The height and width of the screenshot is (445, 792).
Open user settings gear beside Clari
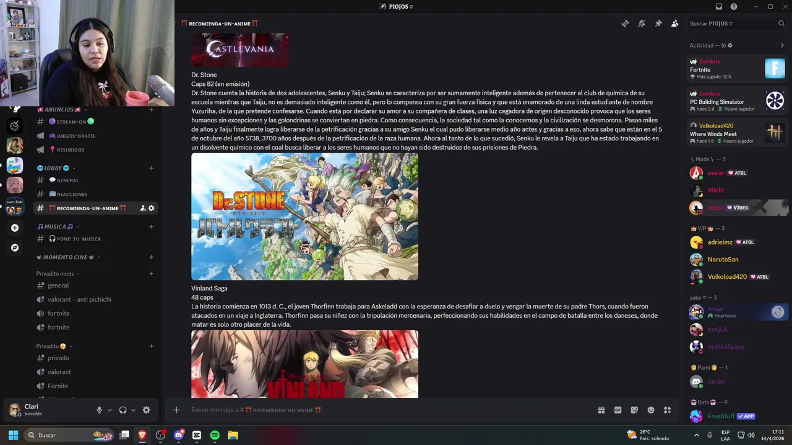(146, 410)
